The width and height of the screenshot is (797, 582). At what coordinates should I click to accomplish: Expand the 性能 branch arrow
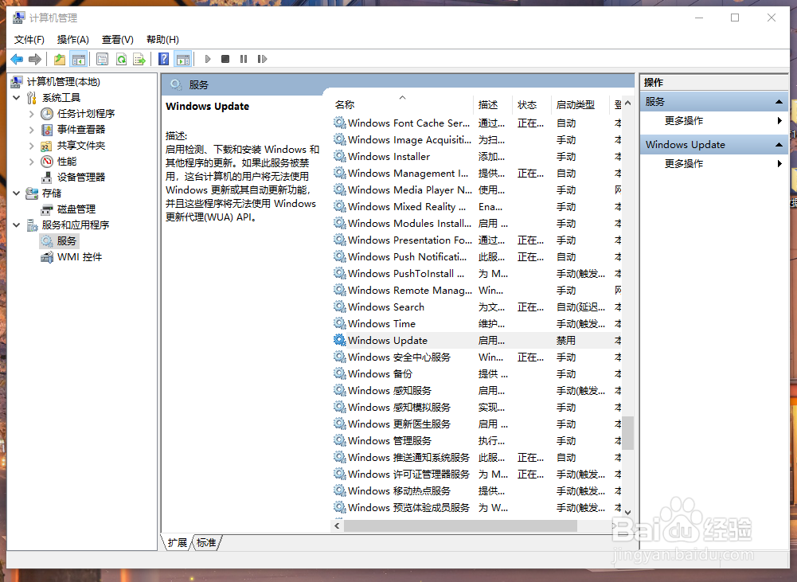(x=32, y=162)
